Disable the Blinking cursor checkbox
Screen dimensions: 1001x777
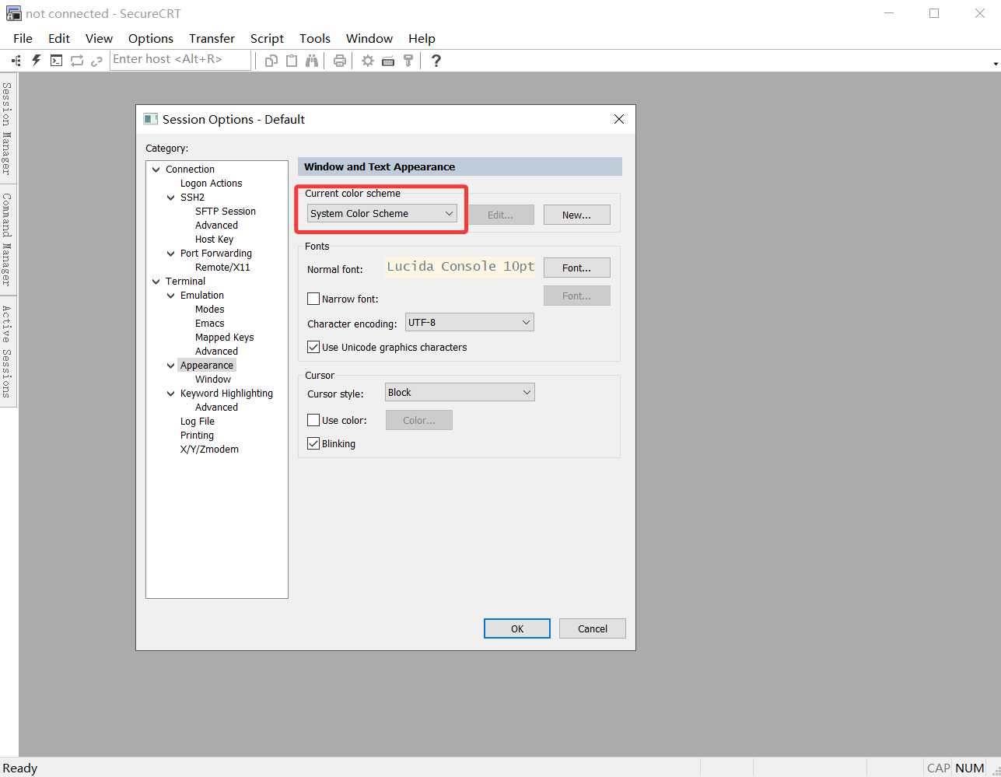tap(313, 443)
